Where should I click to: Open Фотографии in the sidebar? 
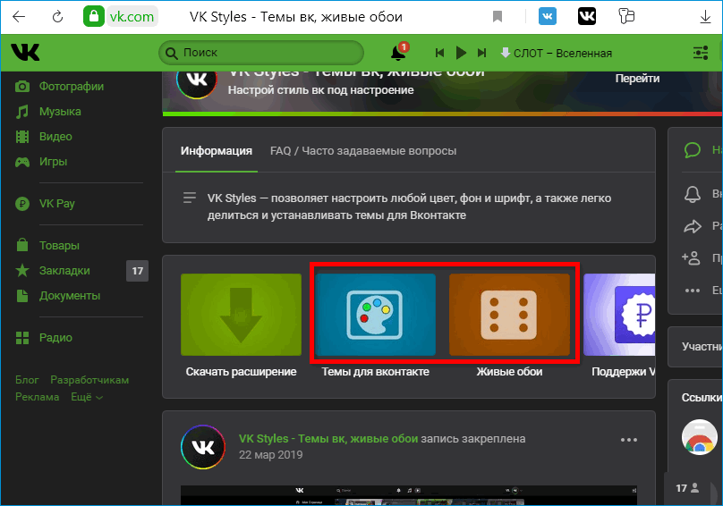coord(71,87)
